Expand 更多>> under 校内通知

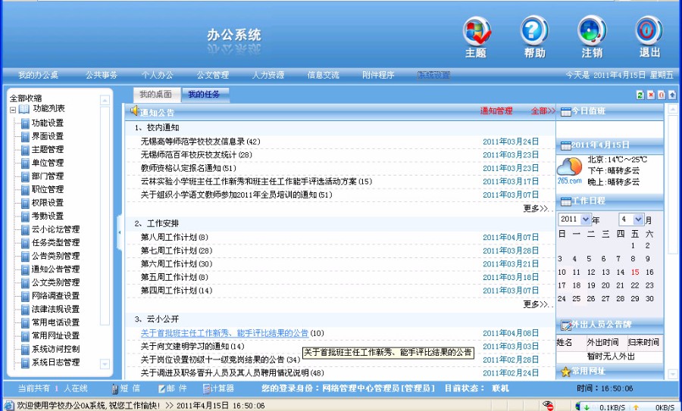click(538, 209)
